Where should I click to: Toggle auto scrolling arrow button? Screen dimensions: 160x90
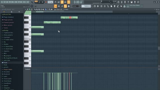59,6
